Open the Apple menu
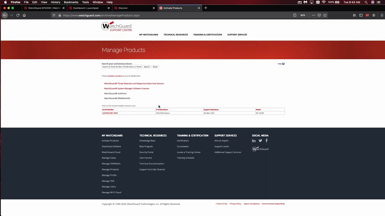Viewport: 385px width, 216px height. 5,2
